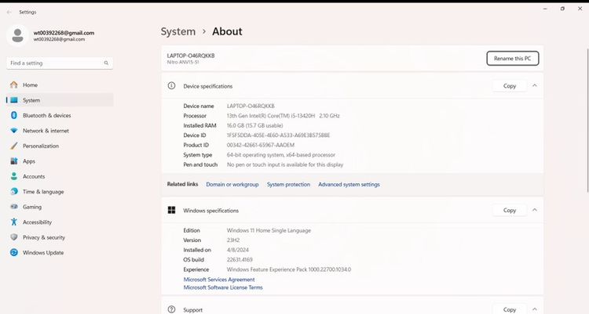Click the Accessibility figure icon
This screenshot has width=589, height=314.
pyautogui.click(x=14, y=222)
